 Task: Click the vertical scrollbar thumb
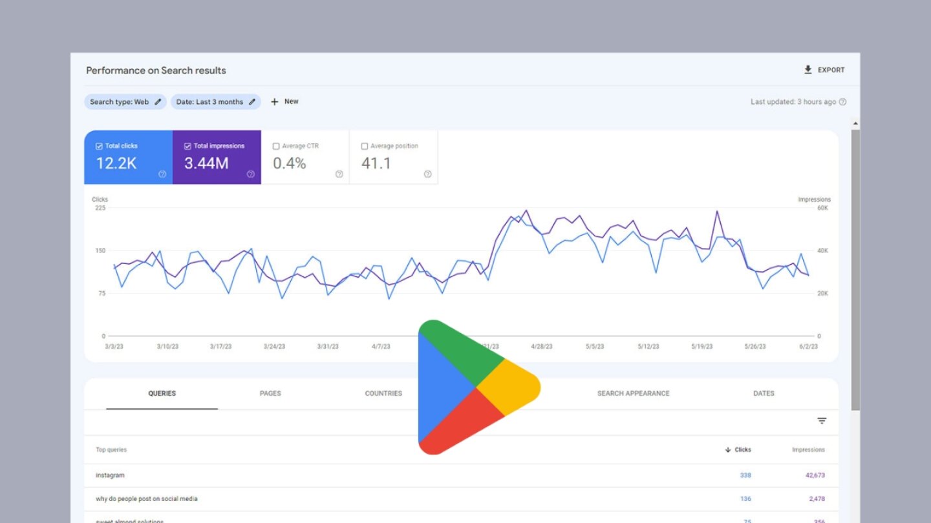(x=855, y=270)
